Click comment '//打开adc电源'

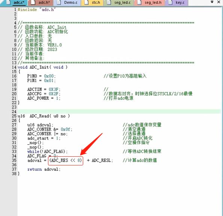[118, 98]
